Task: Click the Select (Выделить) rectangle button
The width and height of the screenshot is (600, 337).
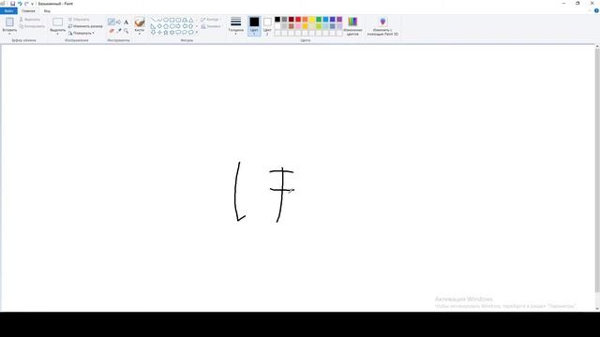Action: [58, 22]
